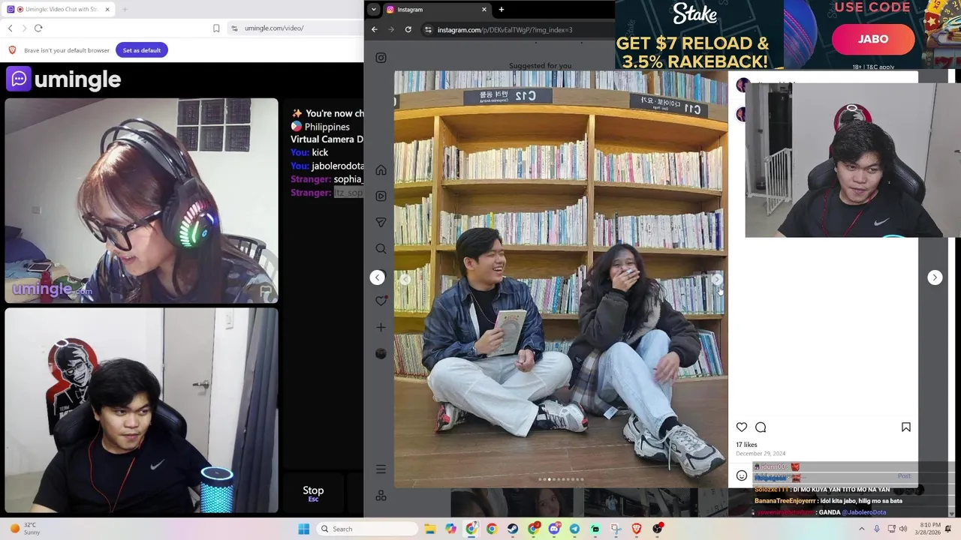Click 'You: kick' chat message
Image resolution: width=961 pixels, height=540 pixels.
(309, 152)
